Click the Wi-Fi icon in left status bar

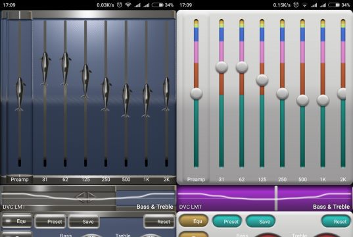click(x=128, y=5)
